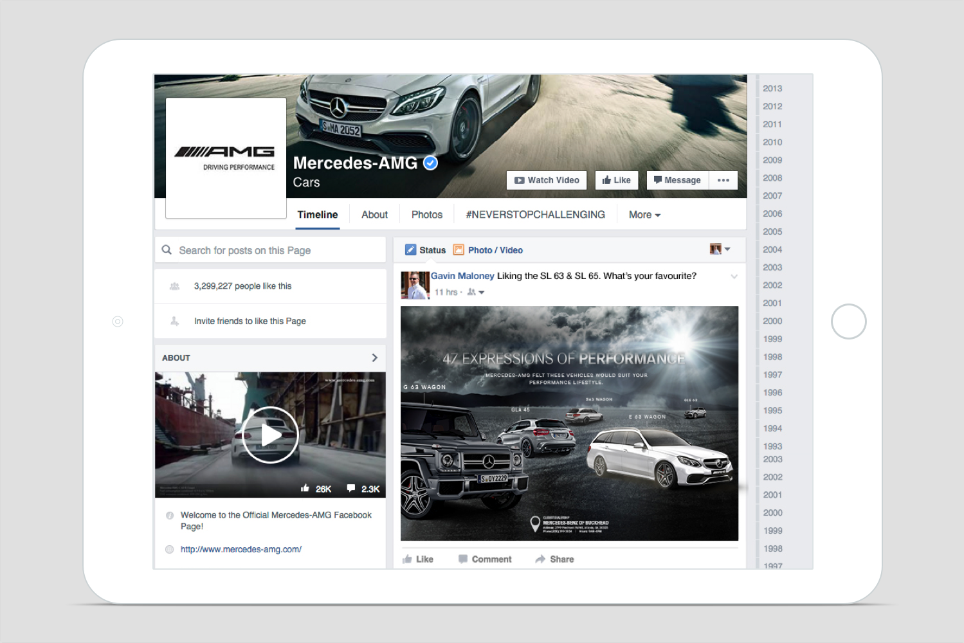Viewport: 964px width, 643px height.
Task: Jump to 1996 in the timeline
Action: pos(772,393)
